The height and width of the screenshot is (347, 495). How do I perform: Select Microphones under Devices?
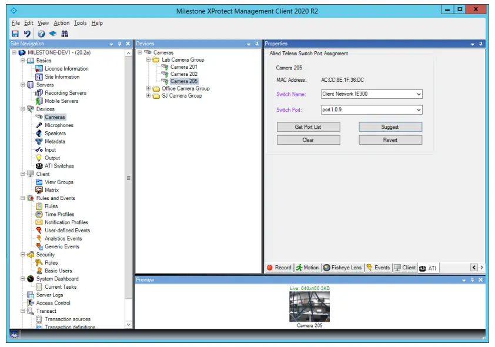pos(59,125)
